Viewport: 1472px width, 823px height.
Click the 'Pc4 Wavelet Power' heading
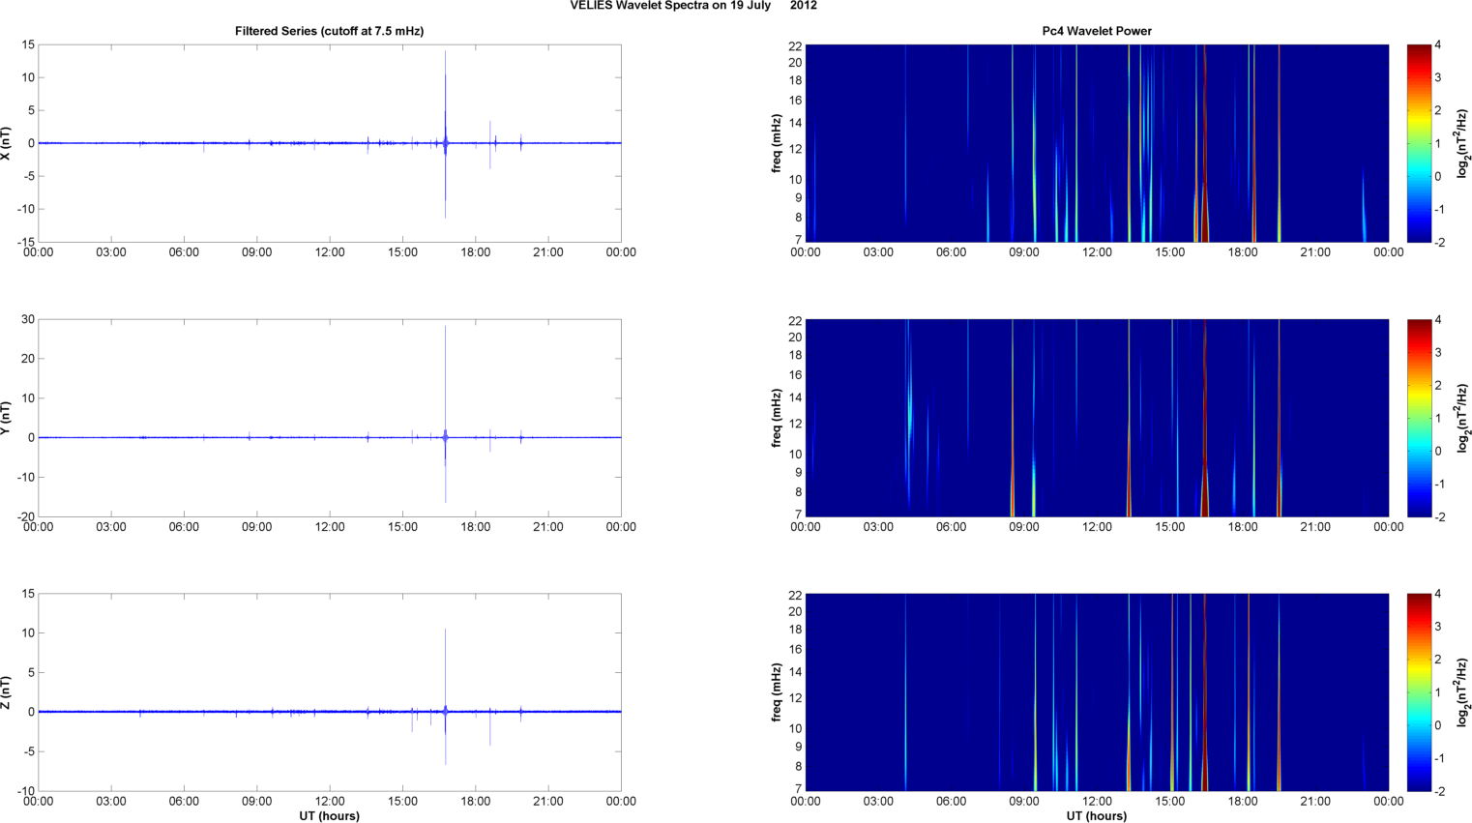1096,31
